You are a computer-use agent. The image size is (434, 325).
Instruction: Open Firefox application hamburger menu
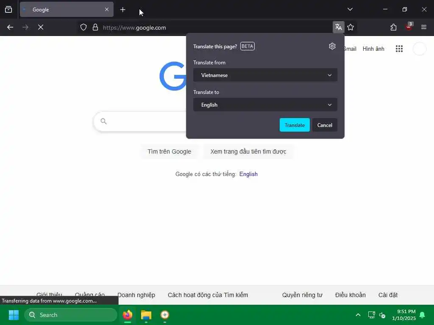tap(423, 27)
